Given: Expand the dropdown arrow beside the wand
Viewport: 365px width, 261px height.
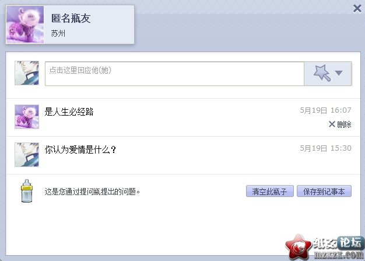Looking at the screenshot, I should coord(339,73).
